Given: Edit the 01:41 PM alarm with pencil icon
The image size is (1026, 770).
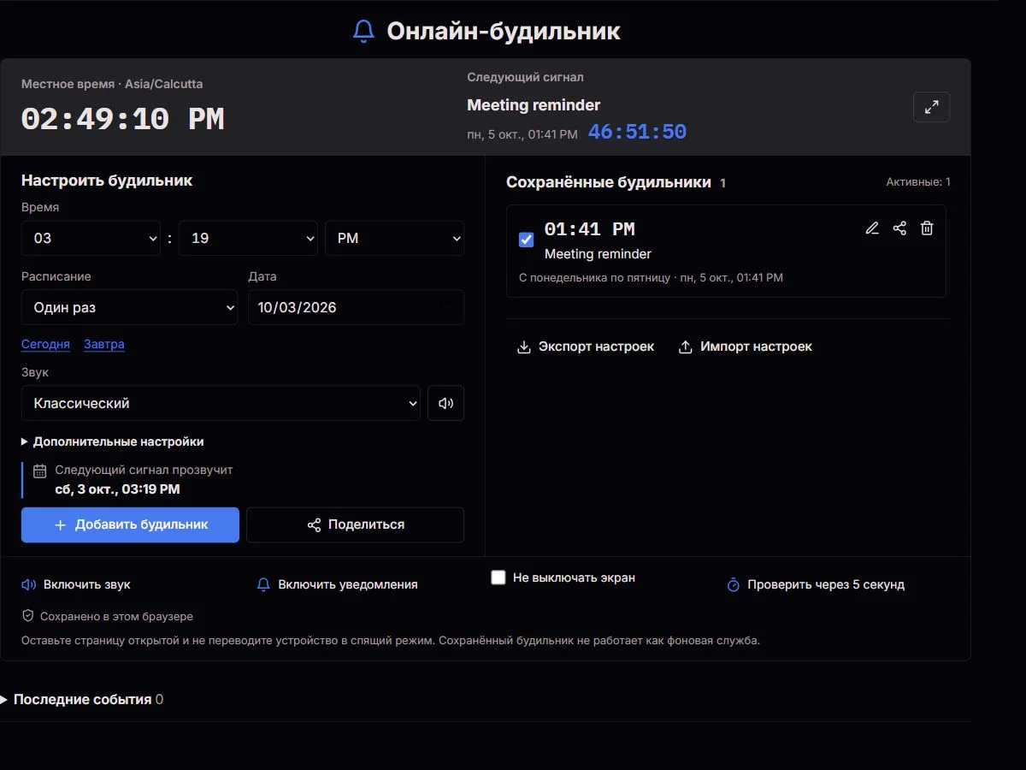Looking at the screenshot, I should pyautogui.click(x=872, y=228).
